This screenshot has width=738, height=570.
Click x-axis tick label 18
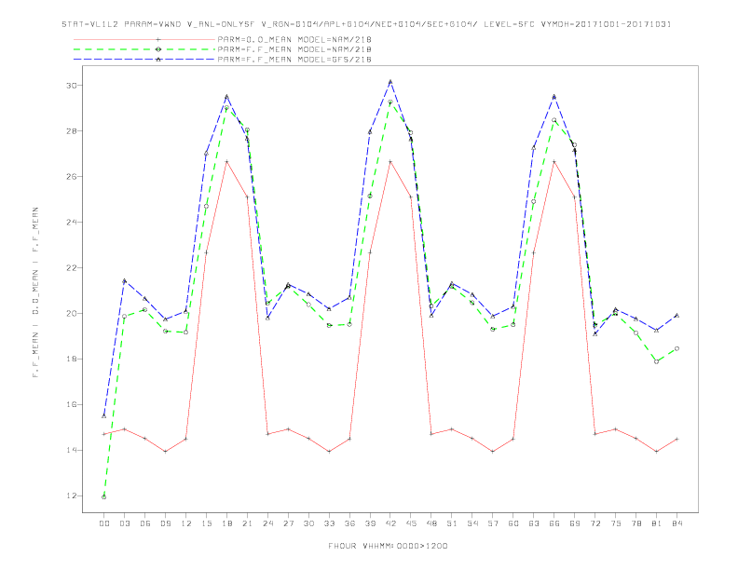(x=226, y=523)
